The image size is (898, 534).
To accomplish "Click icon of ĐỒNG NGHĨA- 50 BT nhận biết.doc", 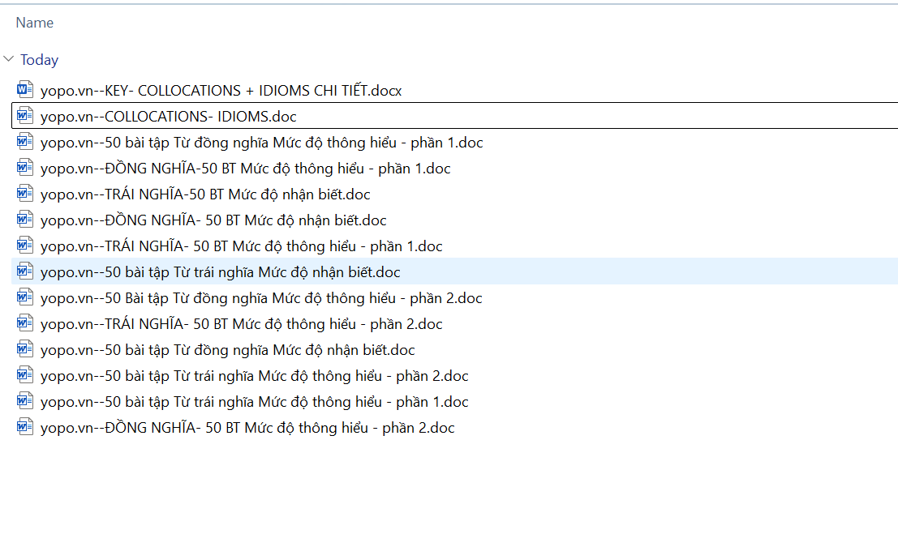I will click(x=25, y=220).
